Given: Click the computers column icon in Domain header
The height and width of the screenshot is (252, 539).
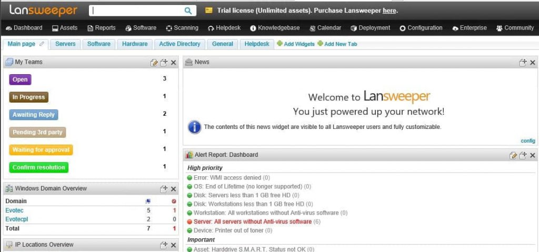Looking at the screenshot, I should pos(148,201).
